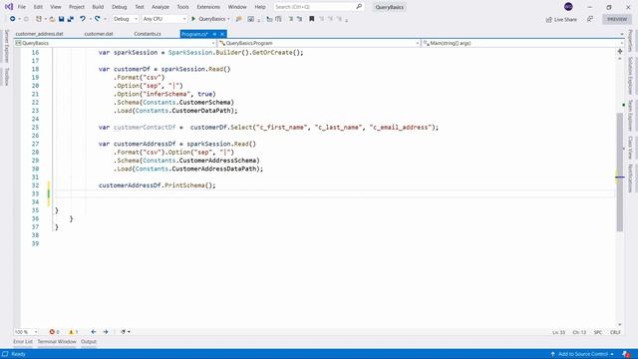Open the Solution Explorer side tab
Image resolution: width=638 pixels, height=359 pixels.
630,76
